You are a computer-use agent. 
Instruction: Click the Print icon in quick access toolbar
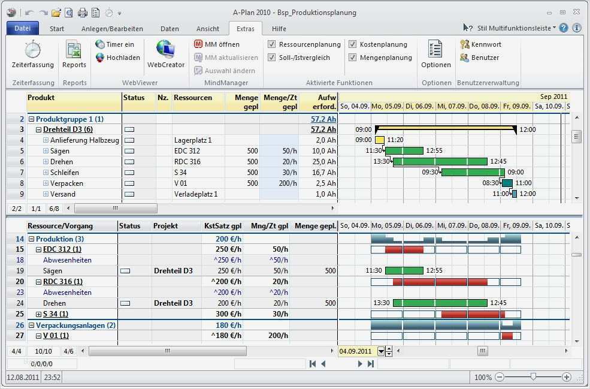click(x=83, y=11)
